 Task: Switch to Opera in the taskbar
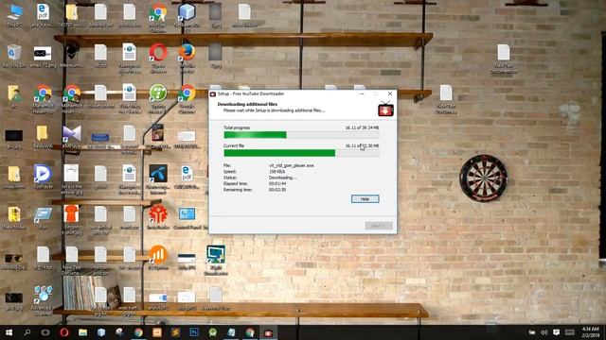click(64, 332)
